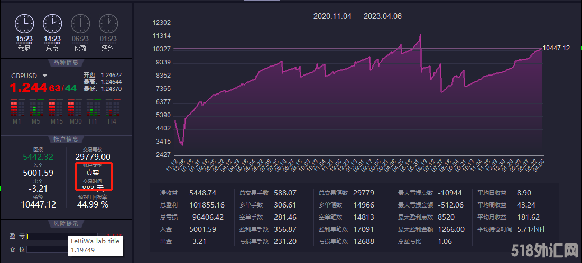Click the New York (纽约) clock icon
582x263 pixels.
pyautogui.click(x=108, y=23)
